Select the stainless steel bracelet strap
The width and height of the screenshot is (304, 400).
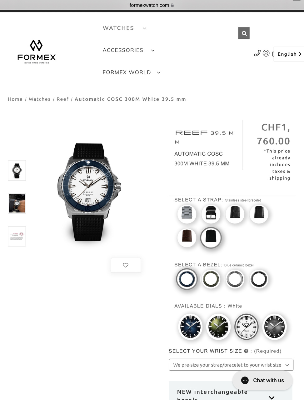tap(187, 214)
